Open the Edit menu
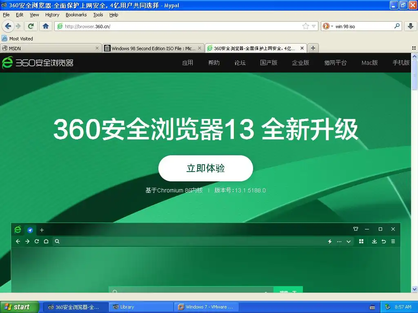The image size is (418, 313). coord(20,15)
